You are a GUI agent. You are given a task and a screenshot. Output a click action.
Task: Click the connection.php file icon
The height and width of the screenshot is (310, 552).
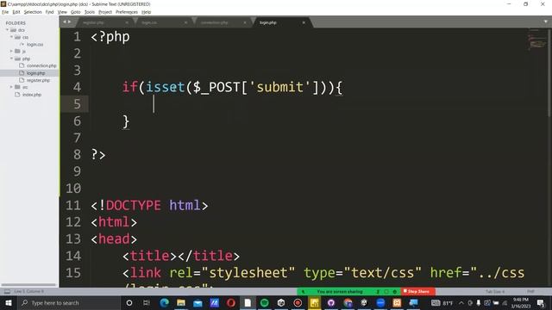[22, 65]
